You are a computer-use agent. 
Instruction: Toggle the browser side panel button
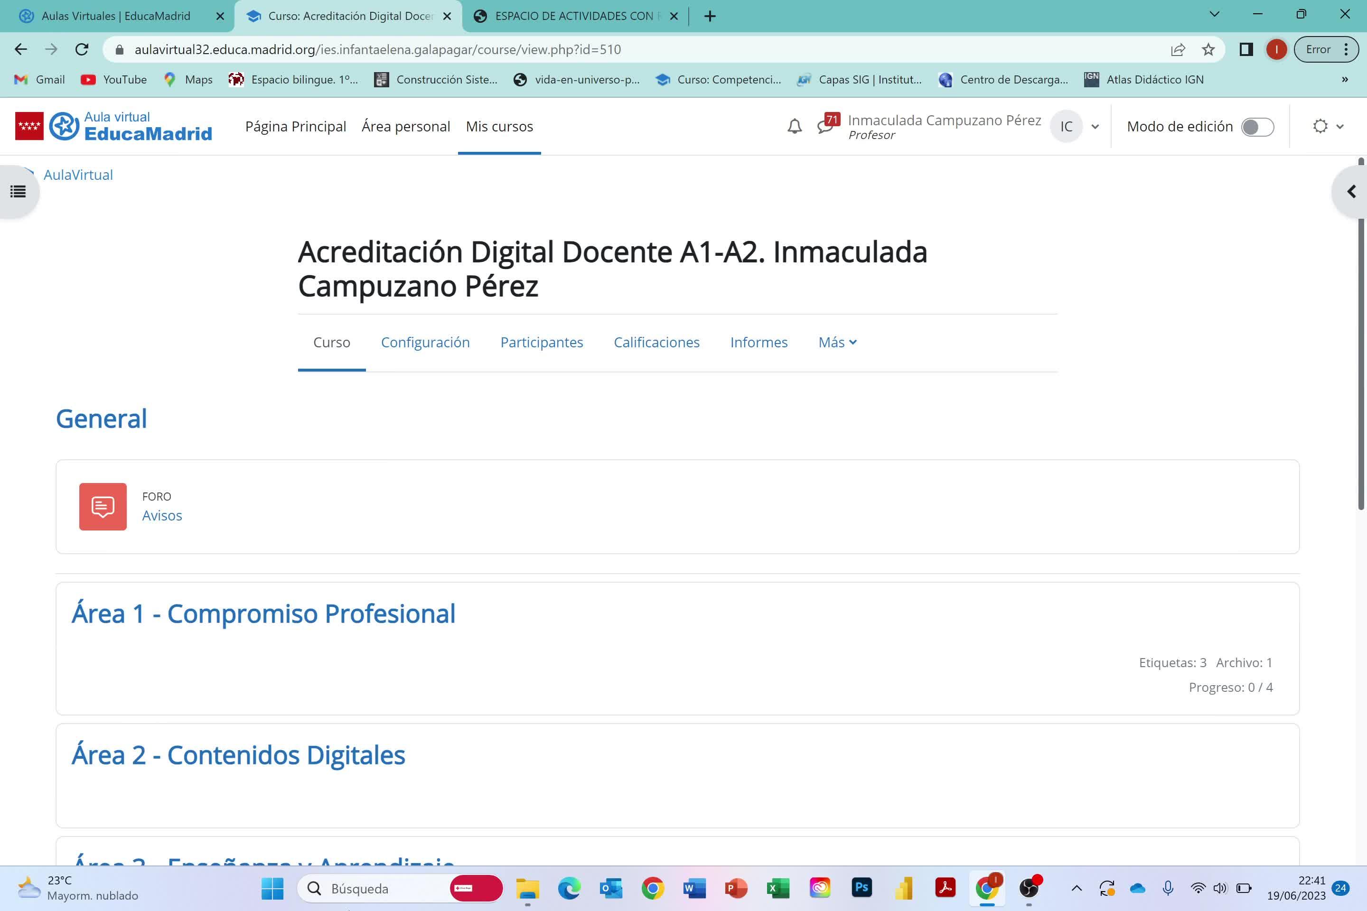click(x=1245, y=49)
